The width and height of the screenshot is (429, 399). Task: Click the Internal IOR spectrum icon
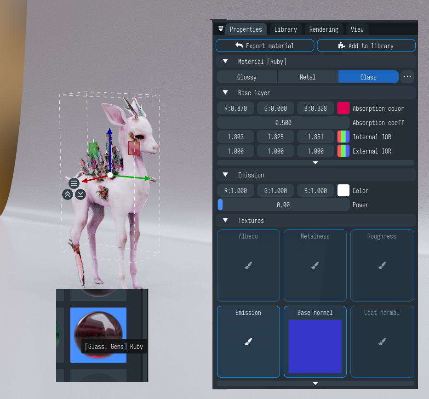(x=343, y=137)
